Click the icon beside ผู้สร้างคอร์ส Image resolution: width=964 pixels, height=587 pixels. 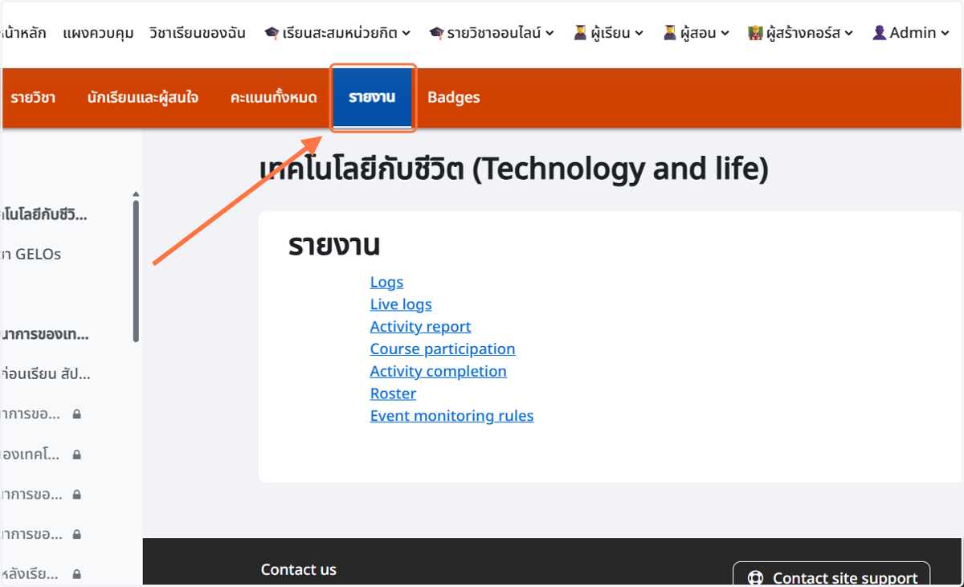[755, 33]
